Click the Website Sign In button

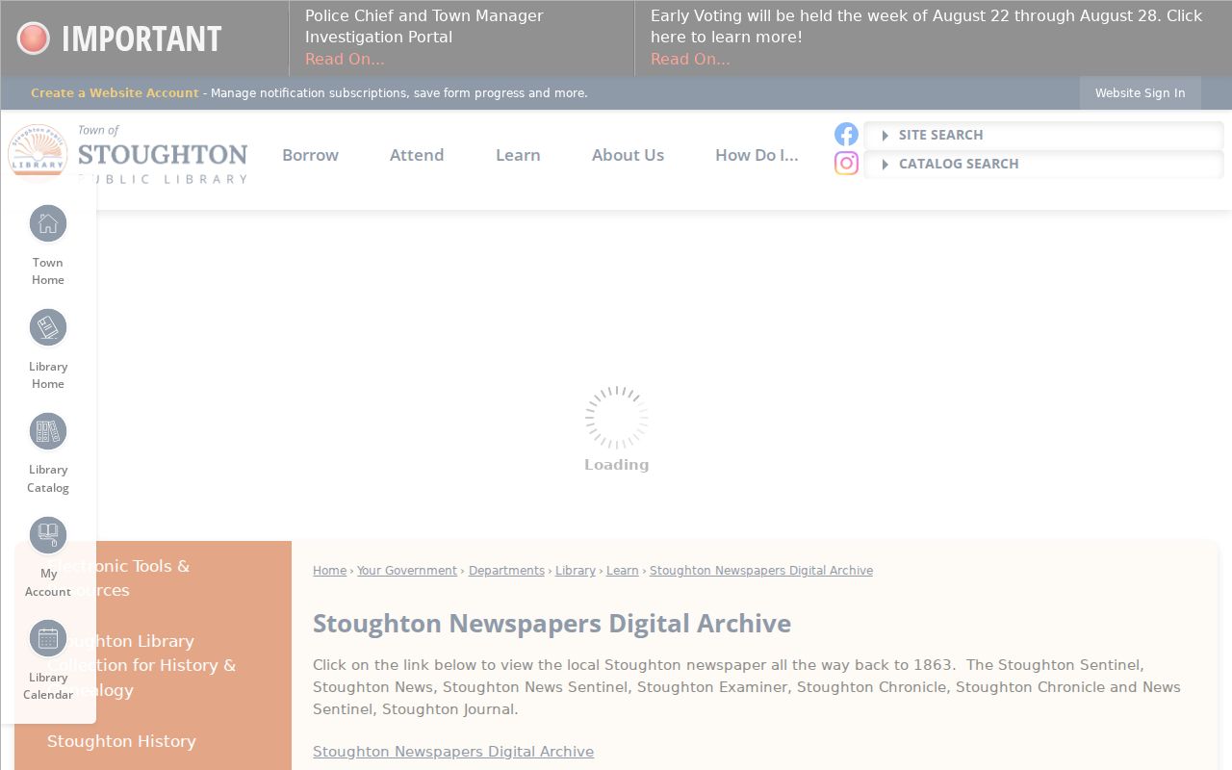coord(1140,93)
